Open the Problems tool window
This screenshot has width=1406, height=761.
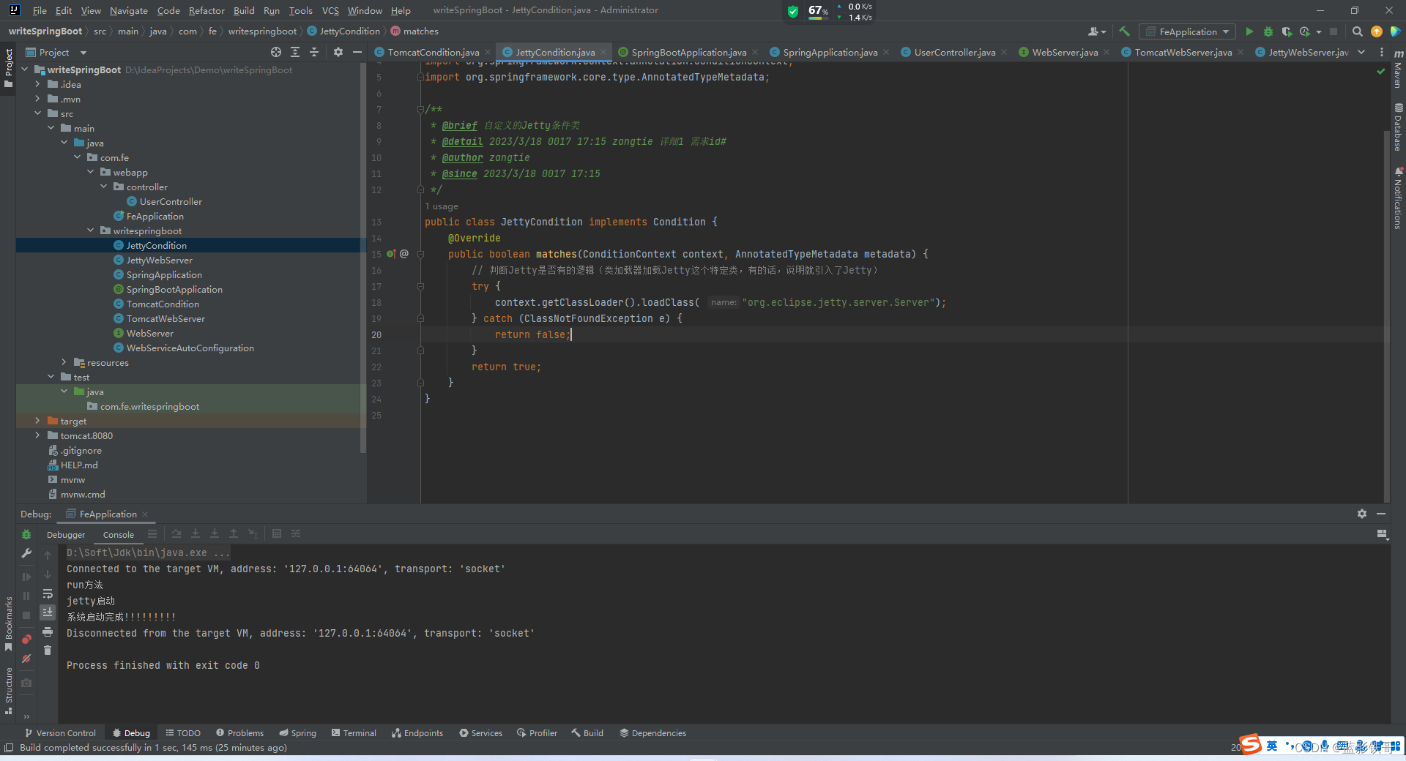coord(239,732)
